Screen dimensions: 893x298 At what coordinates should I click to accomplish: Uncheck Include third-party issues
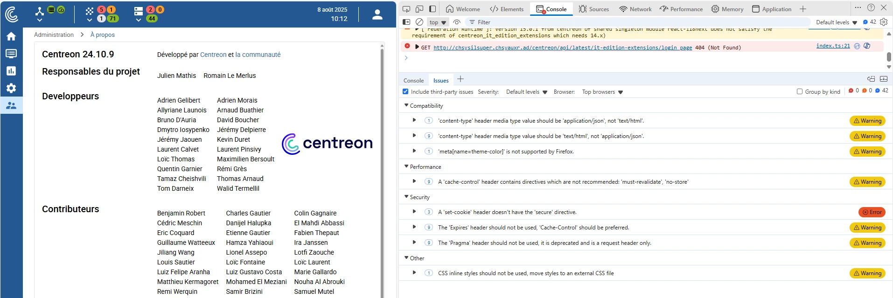point(405,91)
